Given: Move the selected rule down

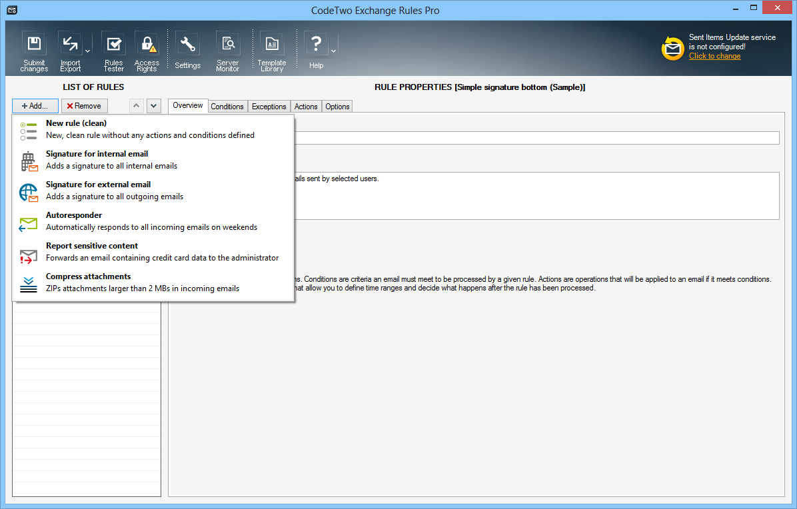Looking at the screenshot, I should point(153,106).
